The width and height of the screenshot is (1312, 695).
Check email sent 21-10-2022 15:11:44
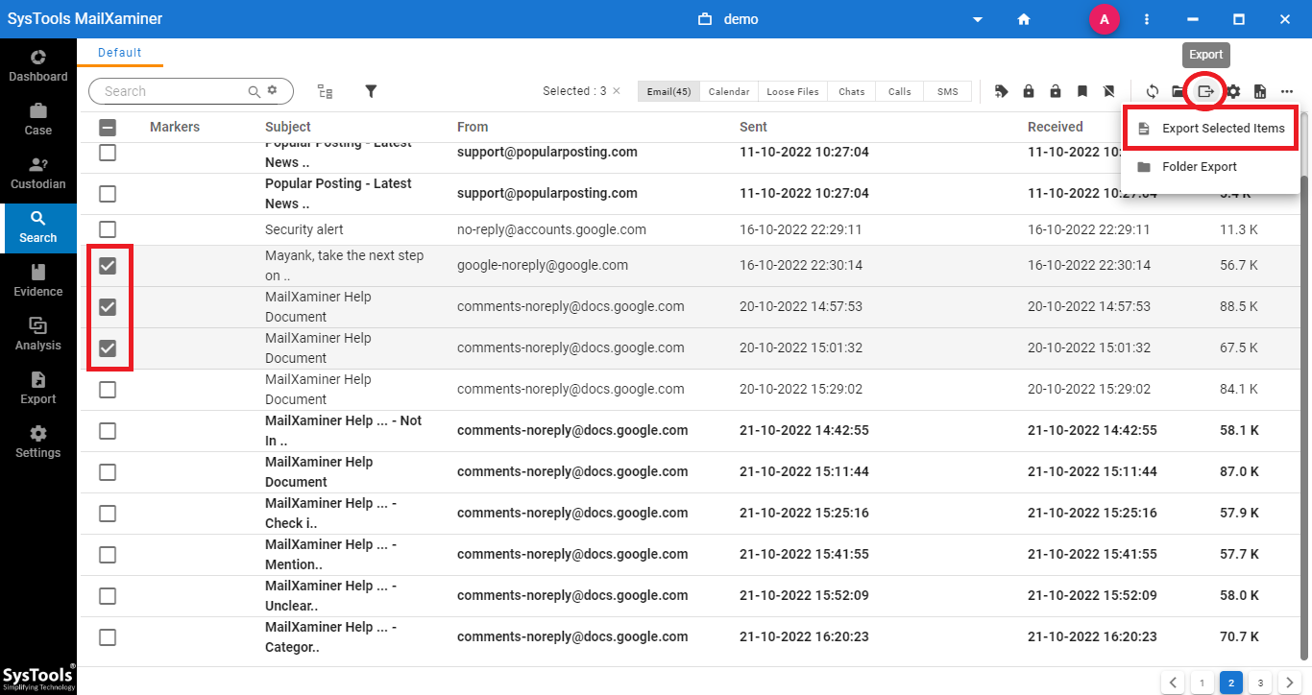[108, 472]
